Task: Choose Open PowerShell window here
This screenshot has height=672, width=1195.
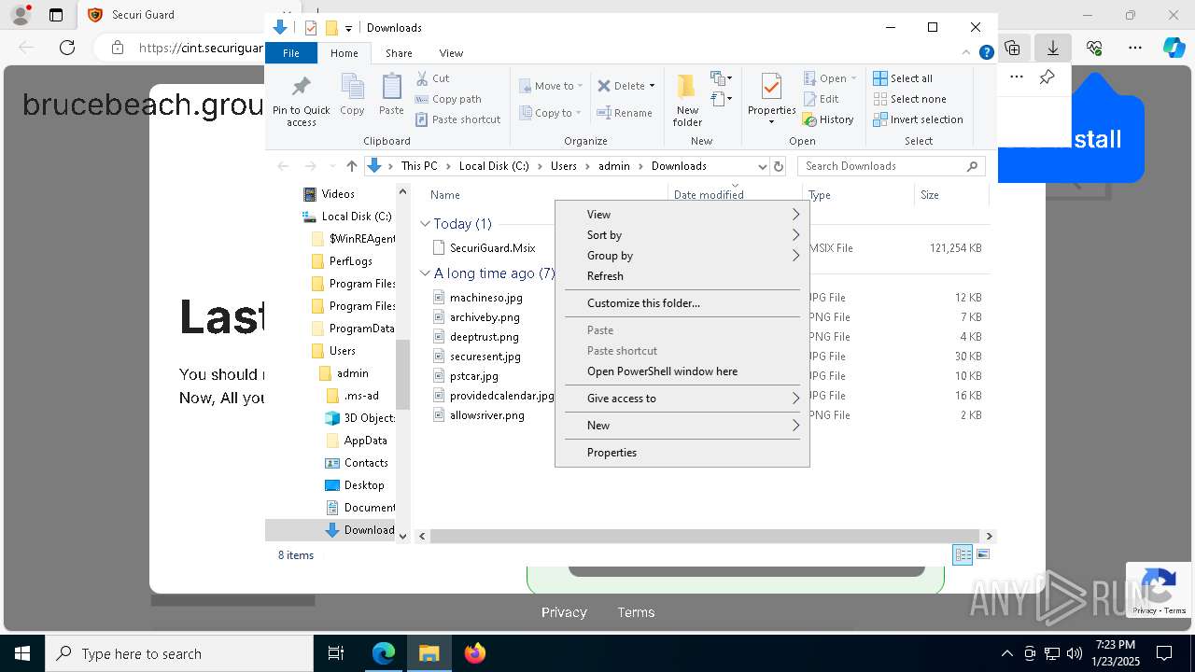Action: click(x=682, y=371)
